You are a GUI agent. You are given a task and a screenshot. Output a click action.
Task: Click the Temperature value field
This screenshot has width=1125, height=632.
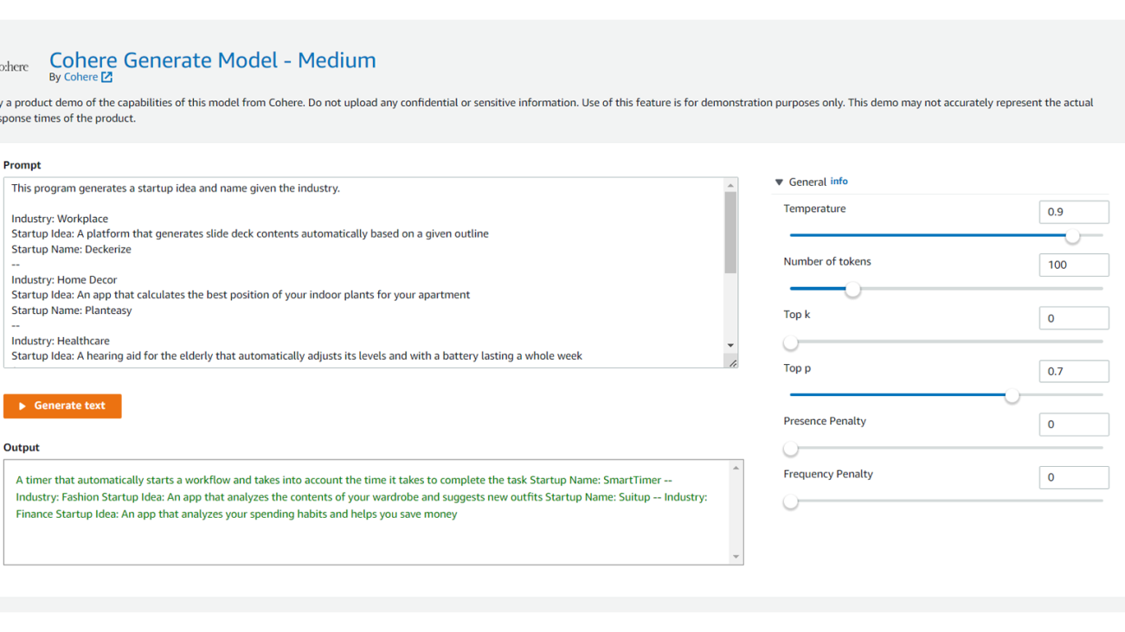click(x=1073, y=212)
